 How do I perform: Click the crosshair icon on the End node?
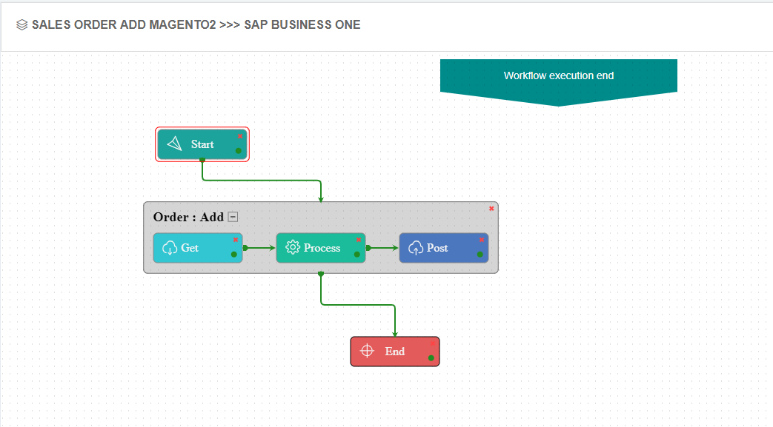pos(368,351)
